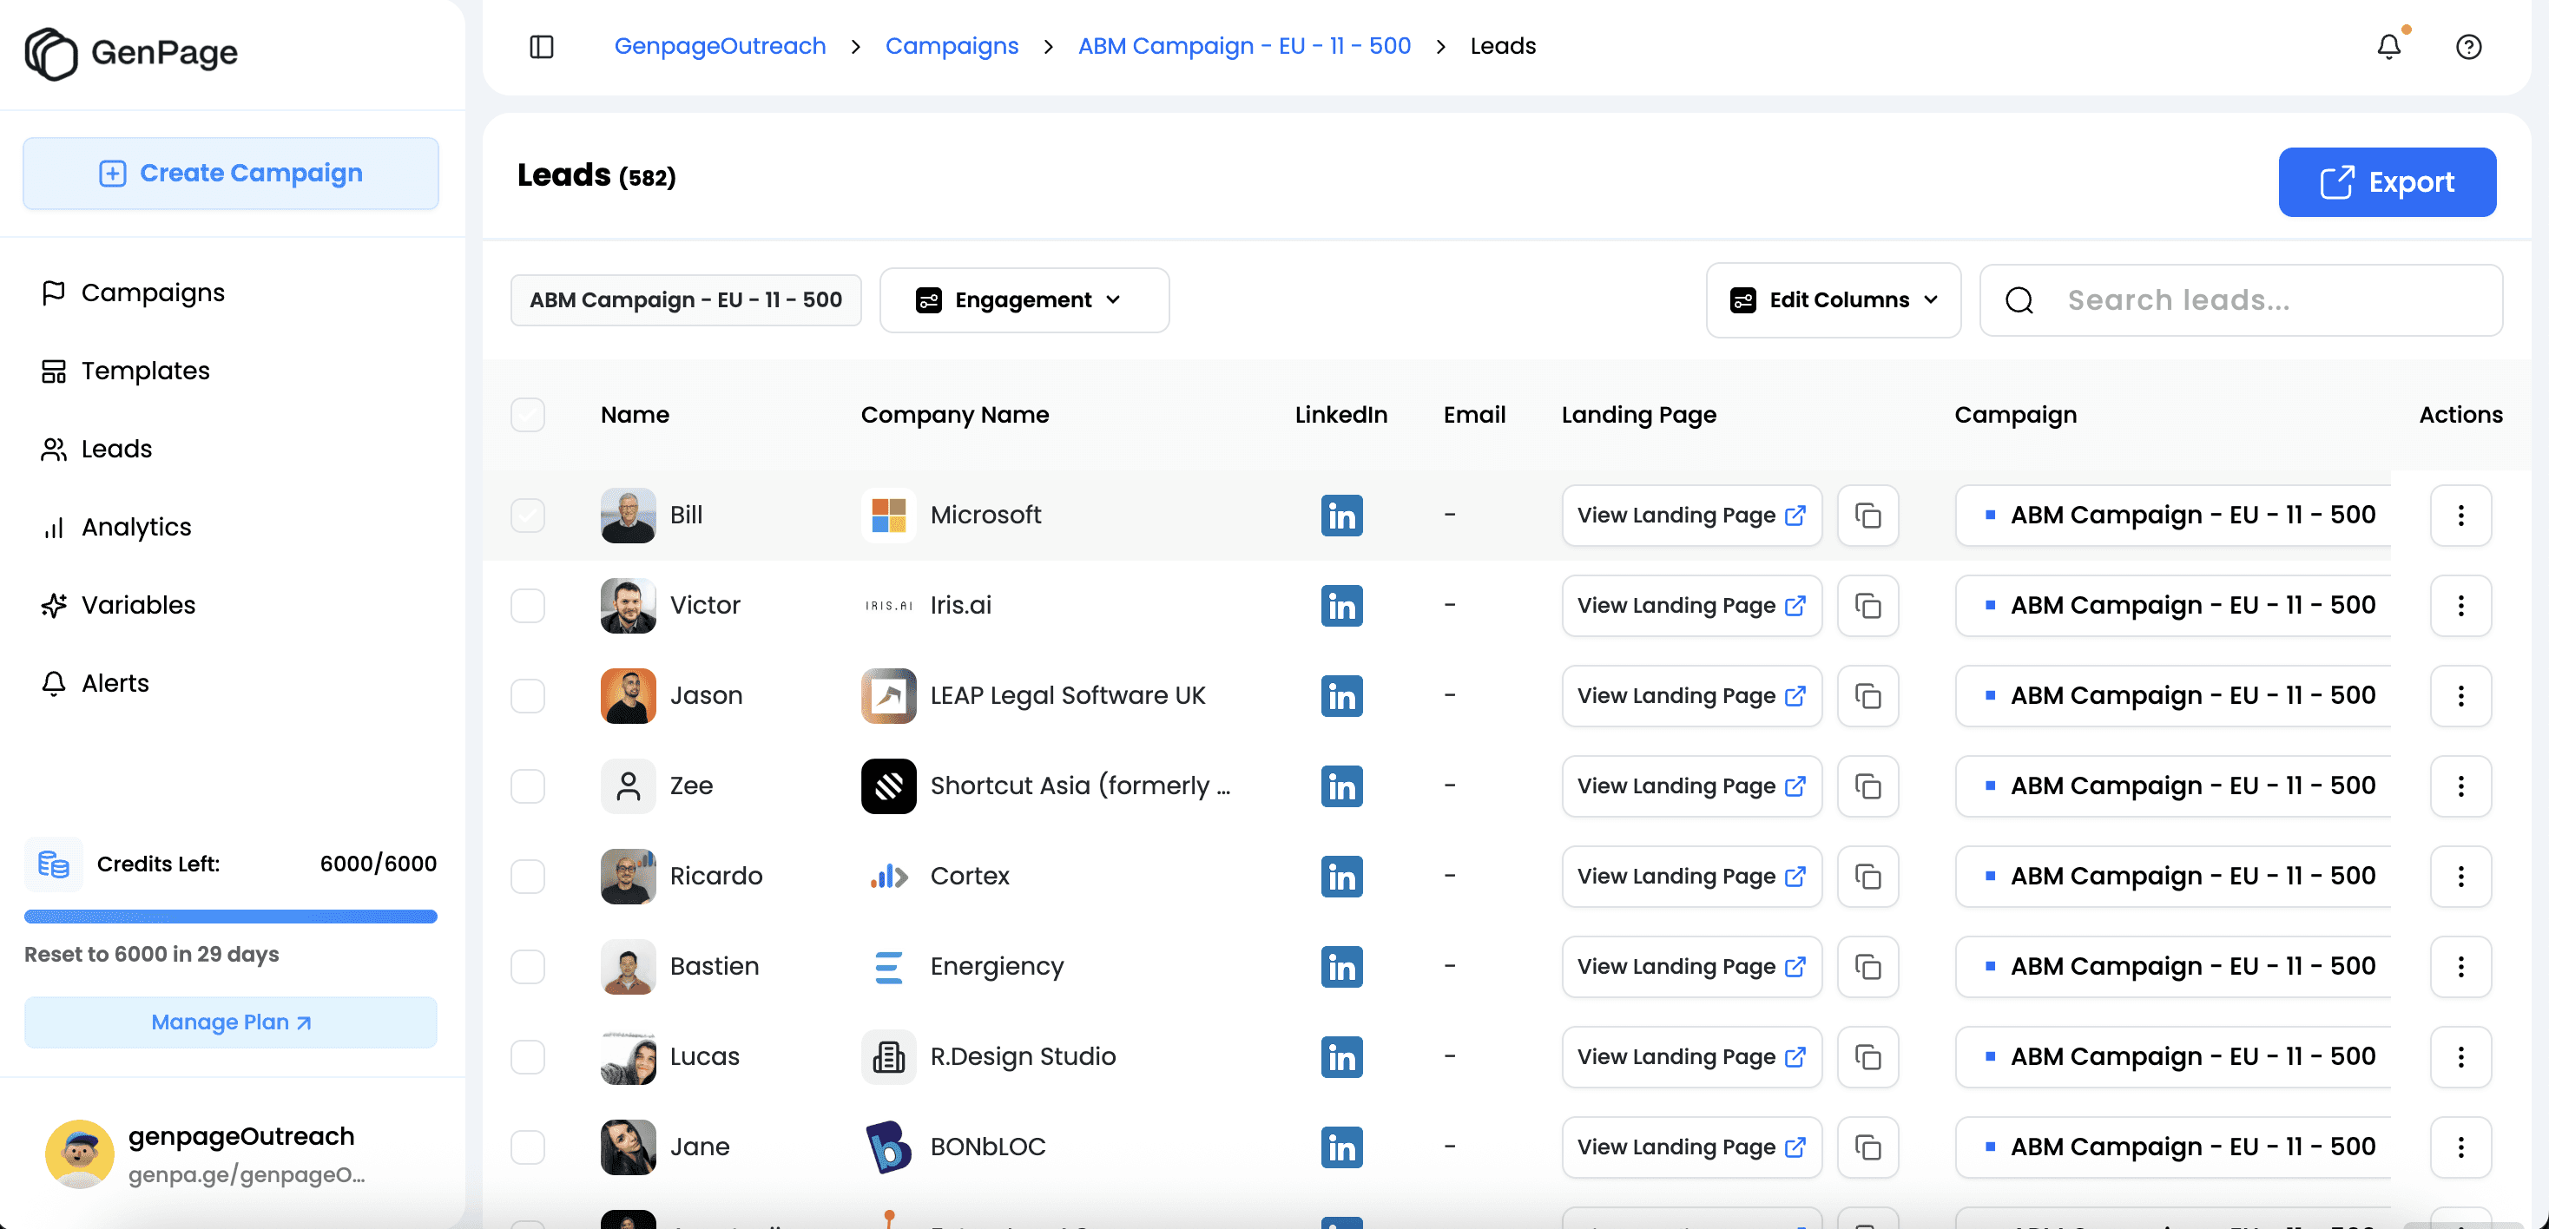This screenshot has height=1229, width=2549.
Task: Open notifications bell icon
Action: click(2388, 47)
